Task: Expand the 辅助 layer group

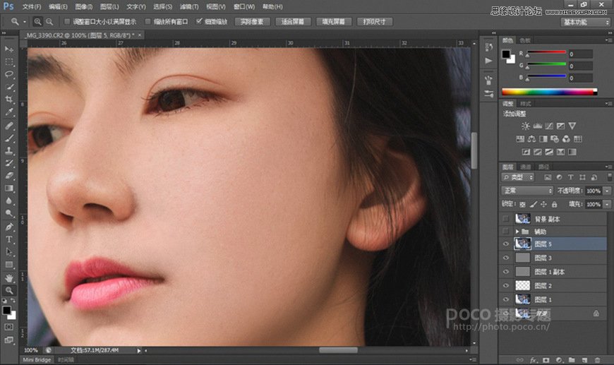Action: [517, 232]
